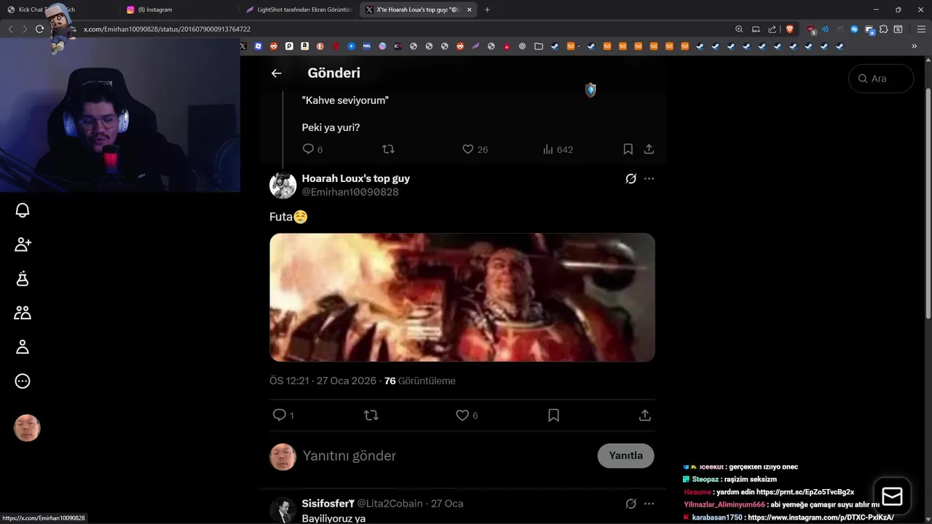Open the person-plus follow icon in sidebar
The width and height of the screenshot is (932, 524).
pos(23,245)
